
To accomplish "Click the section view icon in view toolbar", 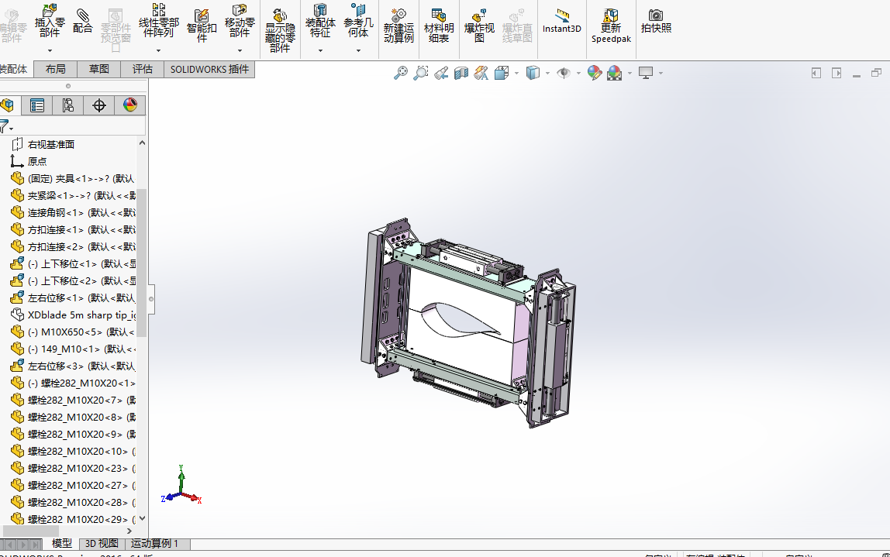I will coord(461,73).
